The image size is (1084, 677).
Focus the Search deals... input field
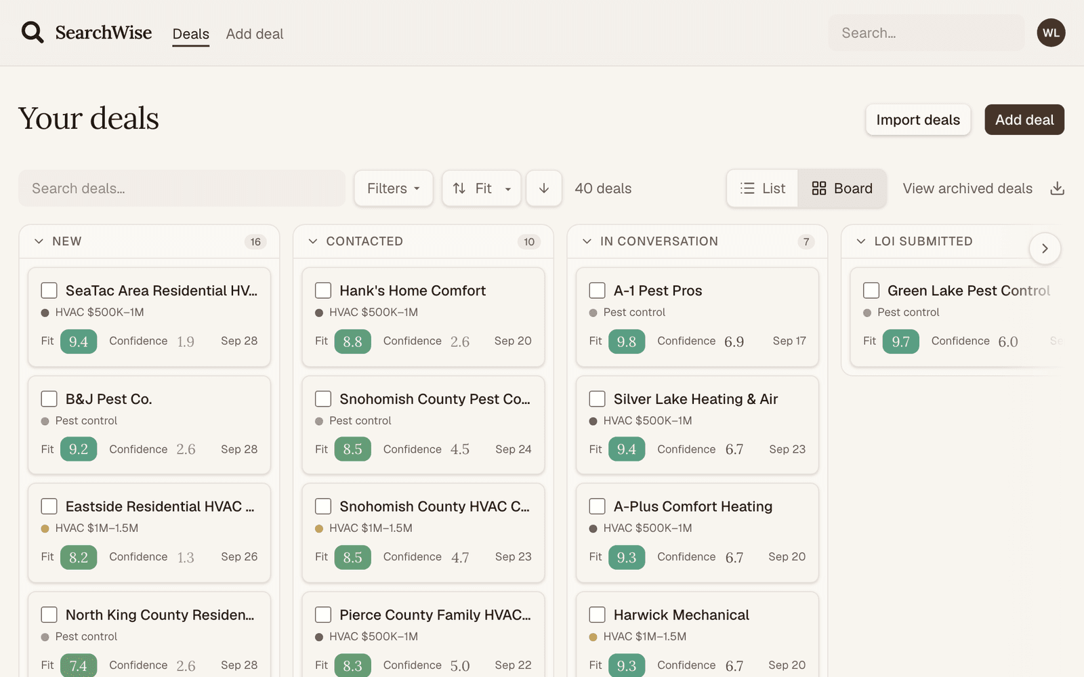[182, 188]
